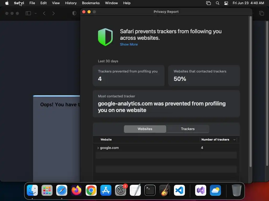Click the Websites that contacted trackers 50% card

coord(204,75)
